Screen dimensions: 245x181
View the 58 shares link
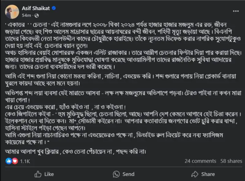pos(231,161)
